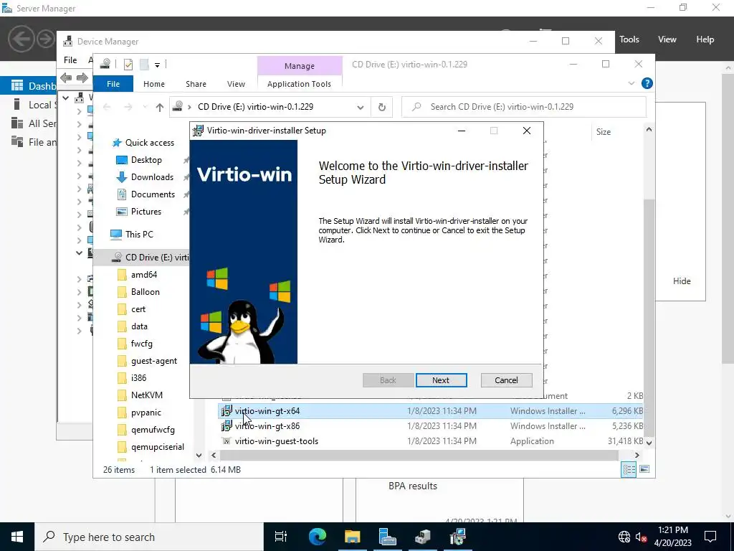Viewport: 734px width, 551px height.
Task: Select the Application Tools tab
Action: 299,84
